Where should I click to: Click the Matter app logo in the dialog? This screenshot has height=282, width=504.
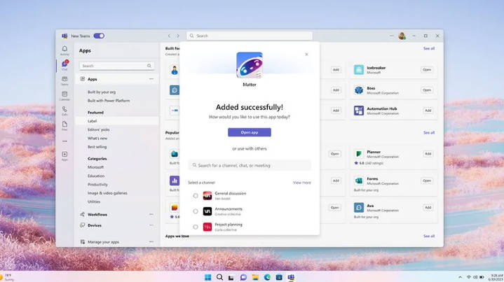click(250, 65)
